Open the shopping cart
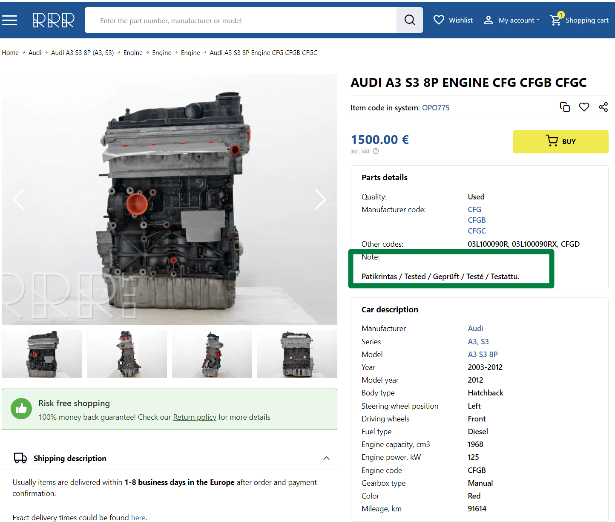615x522 pixels. [x=579, y=20]
